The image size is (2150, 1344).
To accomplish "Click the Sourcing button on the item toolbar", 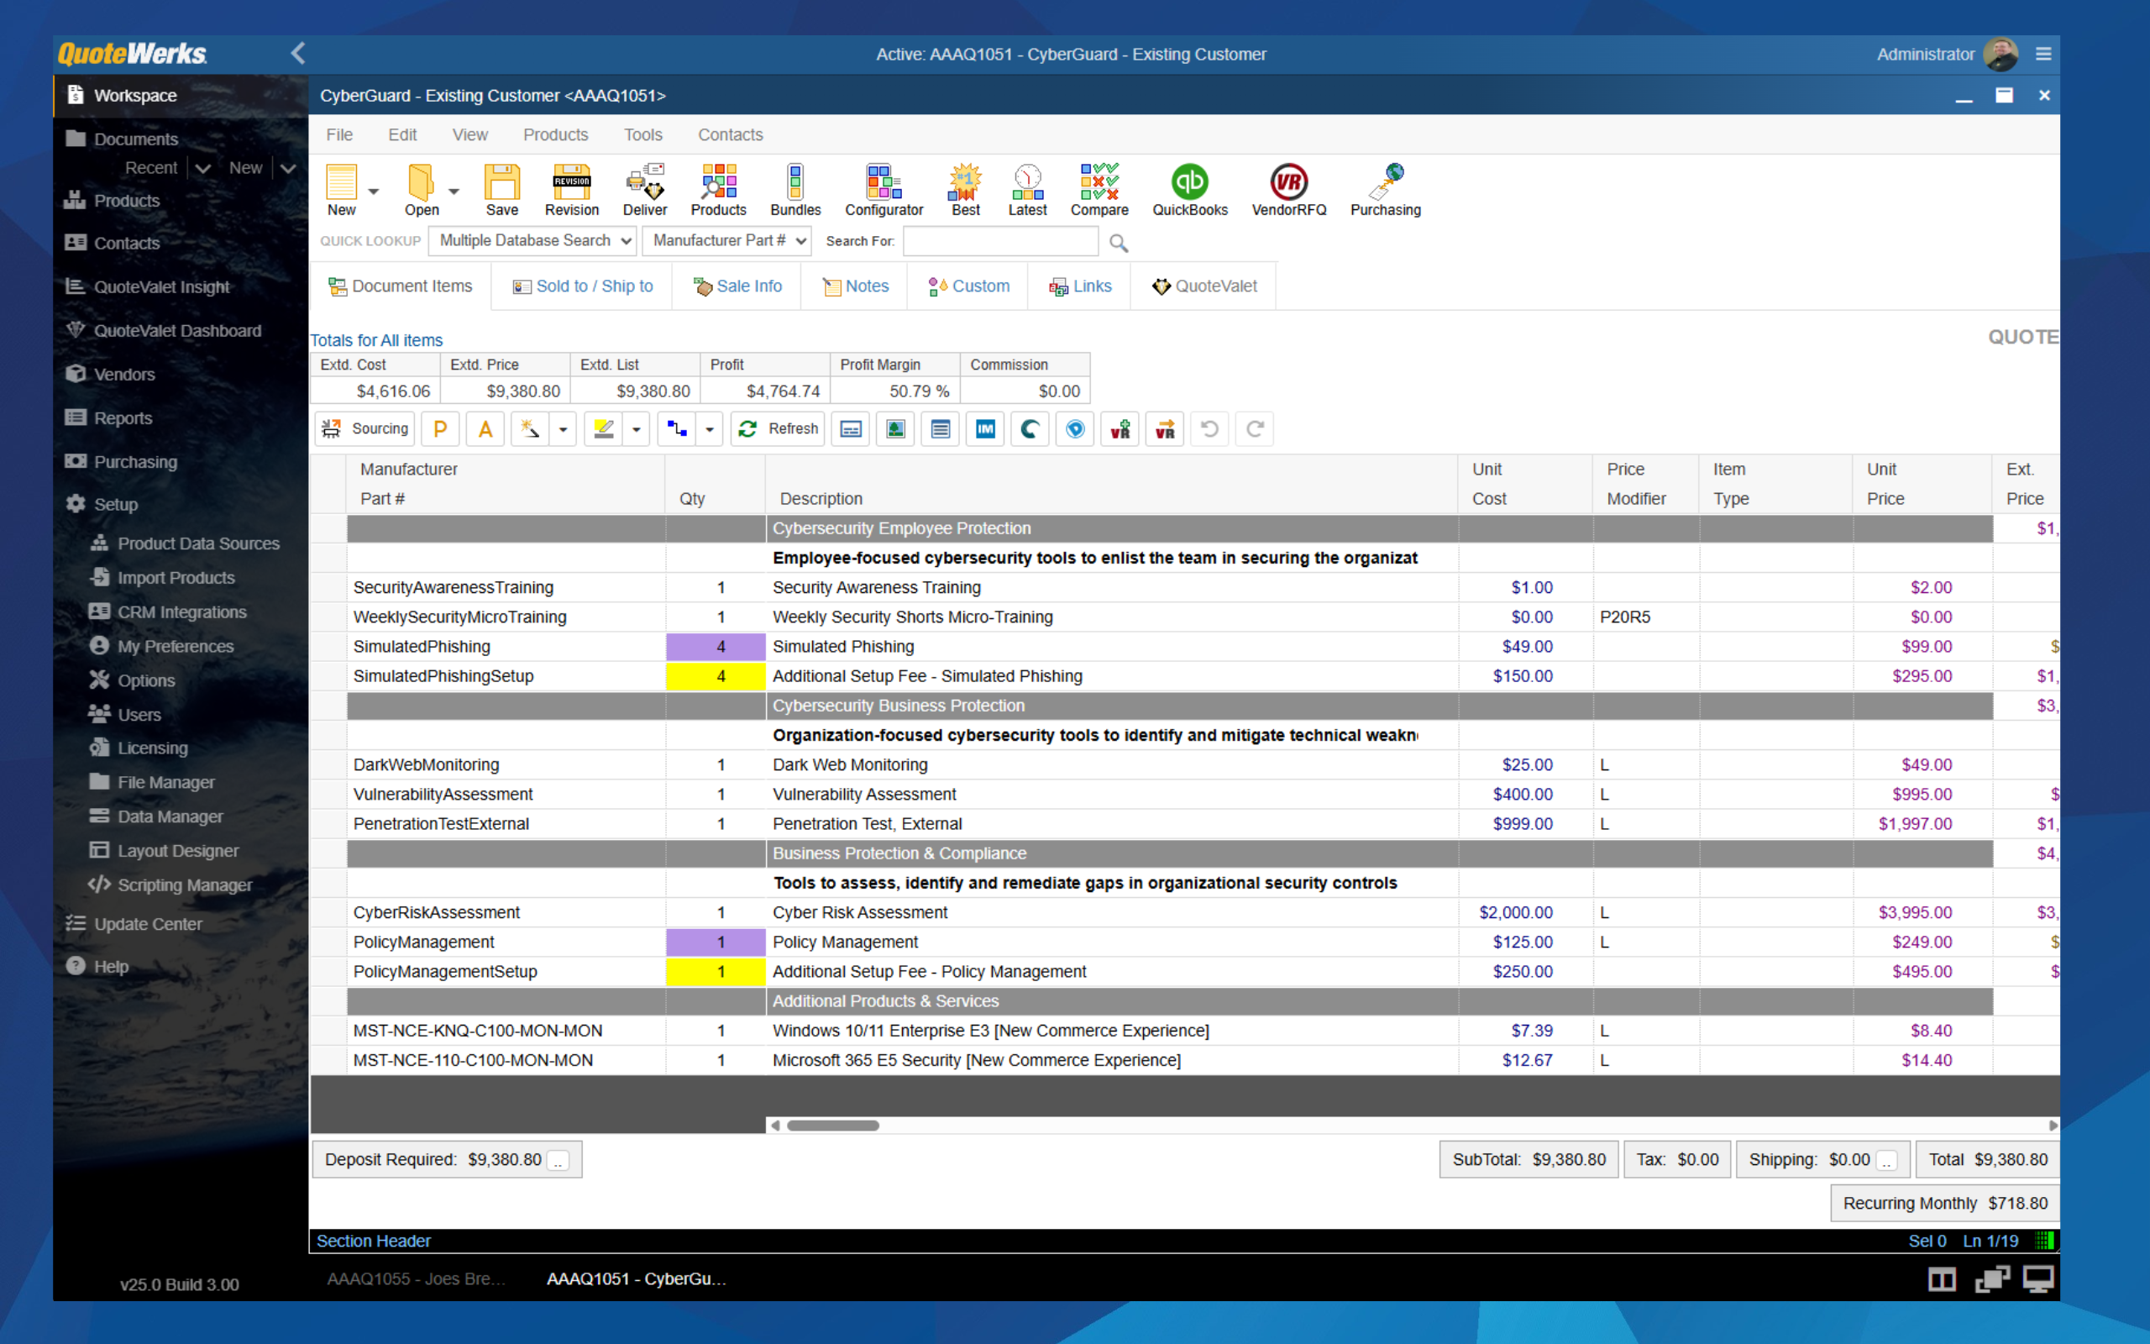I will 364,428.
